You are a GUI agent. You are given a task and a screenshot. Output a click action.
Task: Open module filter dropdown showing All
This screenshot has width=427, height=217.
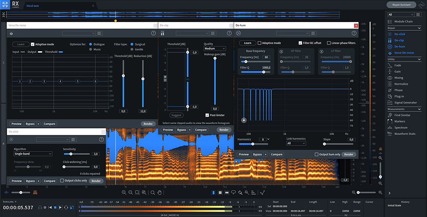400,15
